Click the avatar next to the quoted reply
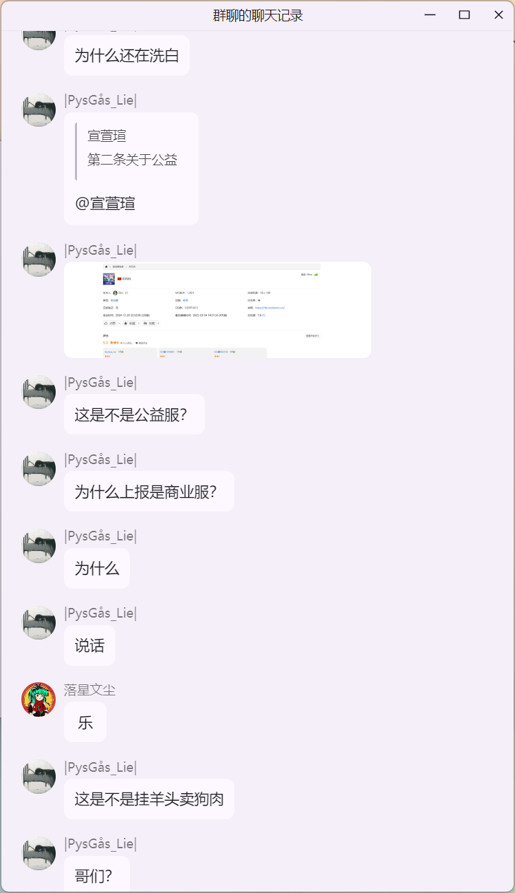The image size is (515, 893). (x=39, y=110)
